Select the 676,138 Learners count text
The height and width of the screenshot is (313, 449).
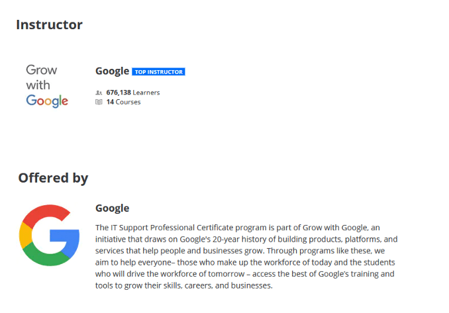(132, 93)
